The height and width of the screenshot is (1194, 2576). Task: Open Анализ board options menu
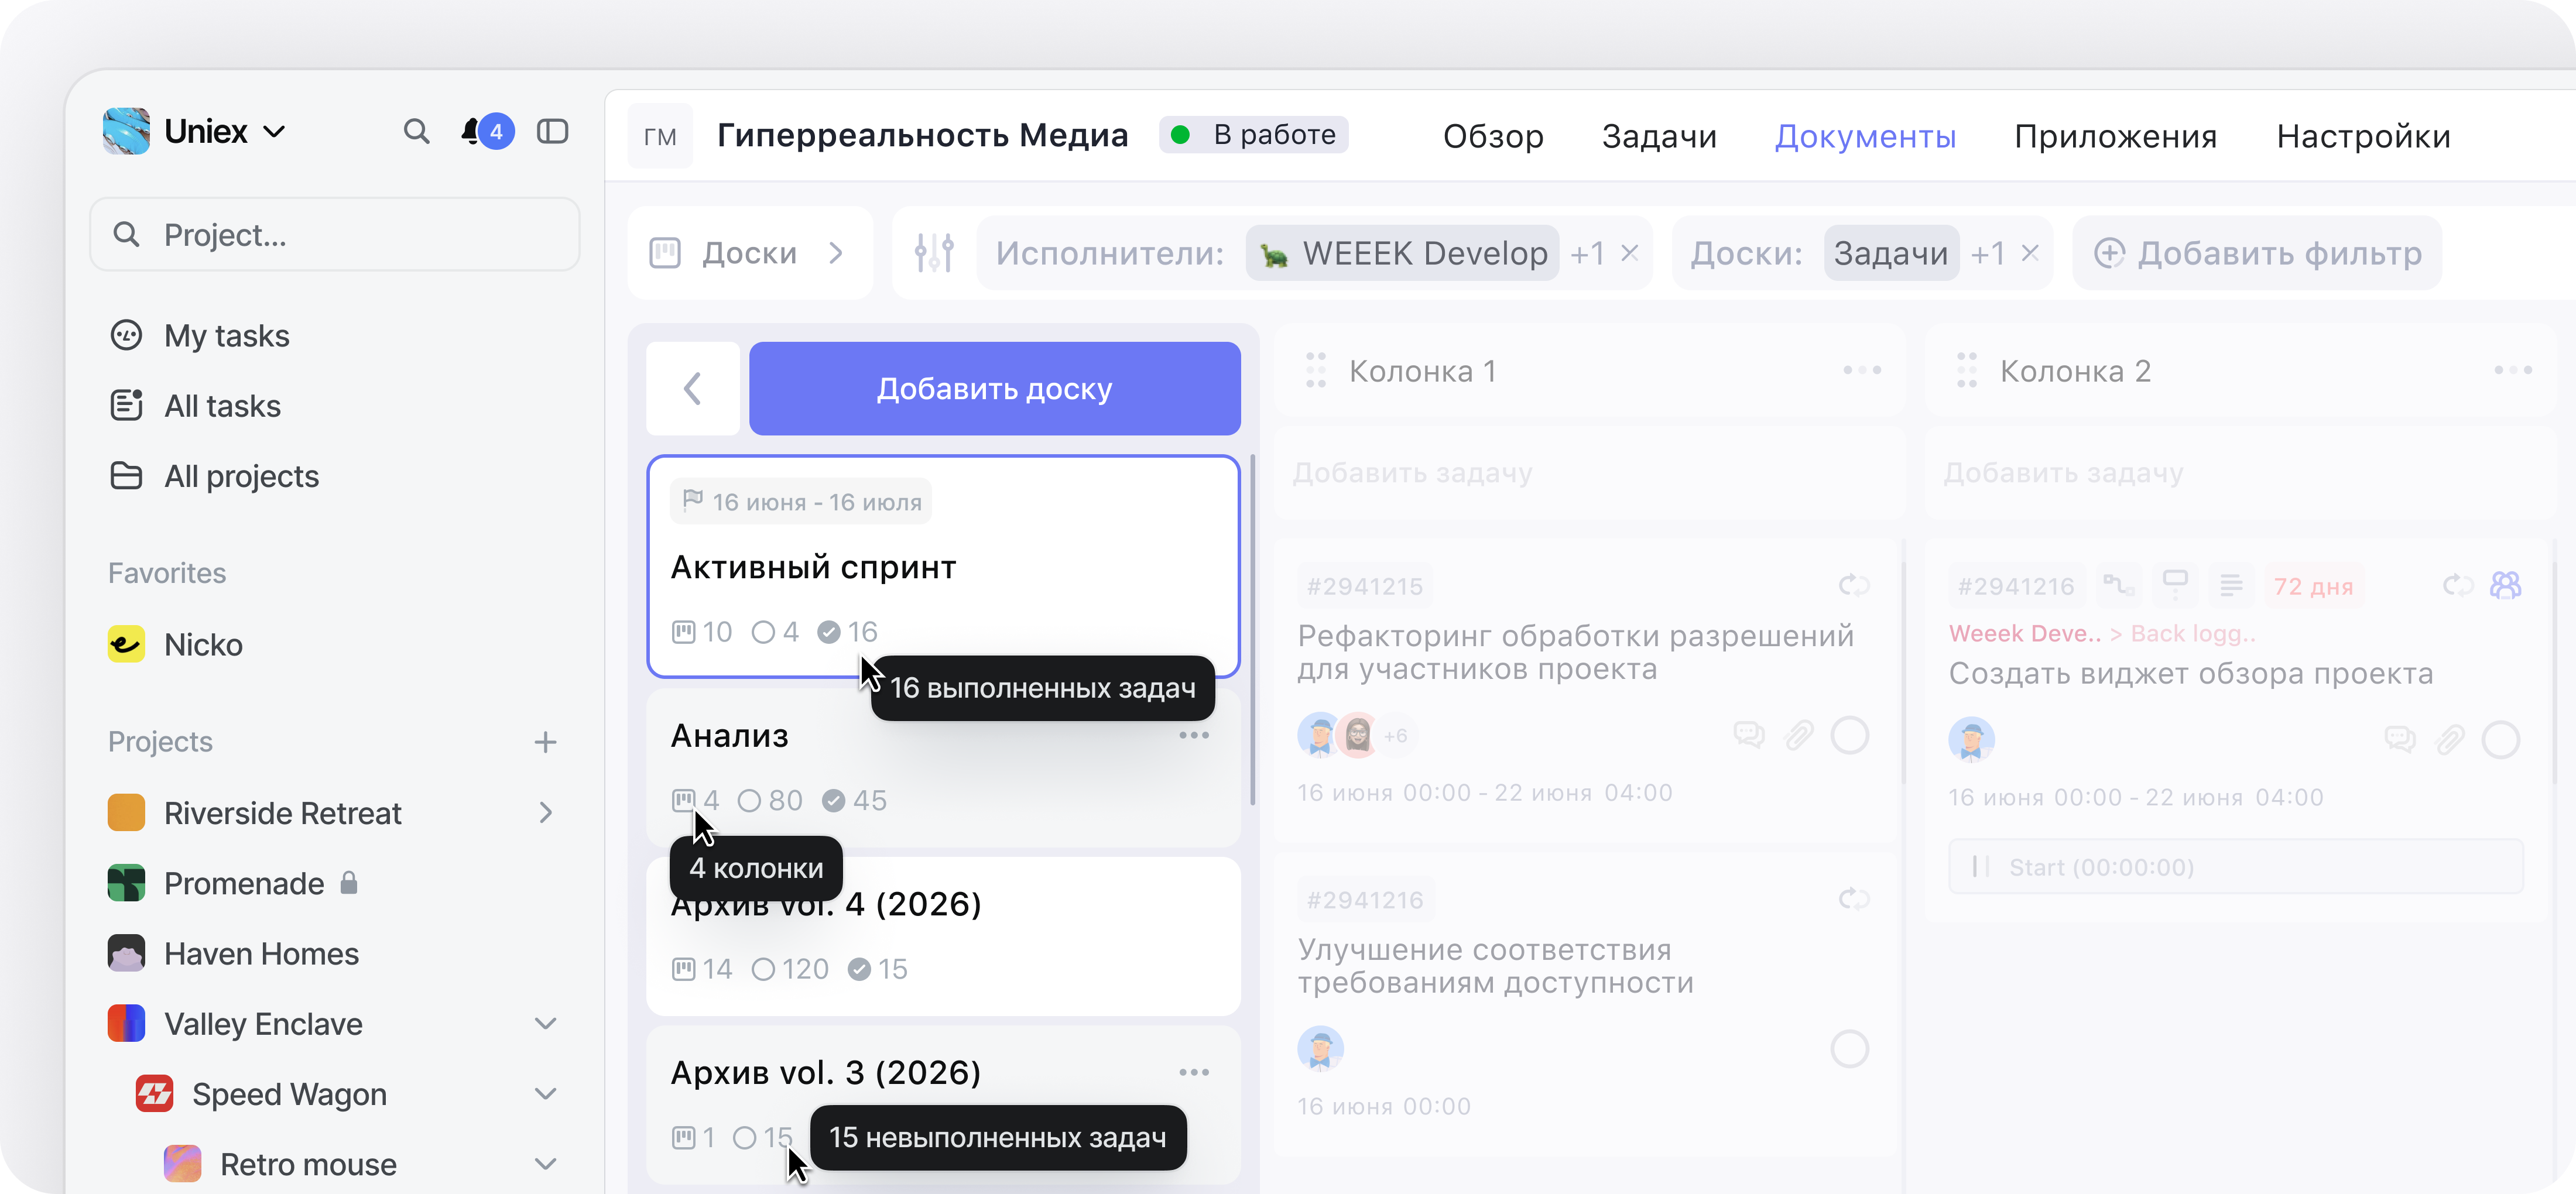coord(1194,735)
